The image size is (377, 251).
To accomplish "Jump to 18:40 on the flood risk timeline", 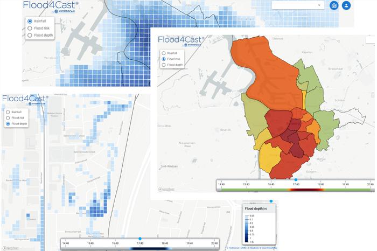I will (x=321, y=184).
